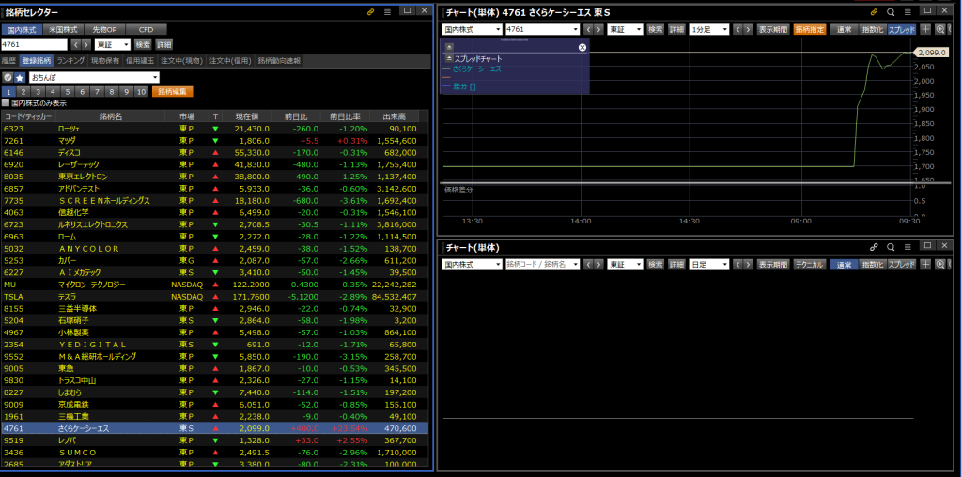Click the zoom-in magnifier in top chart toolbar

tap(940, 29)
